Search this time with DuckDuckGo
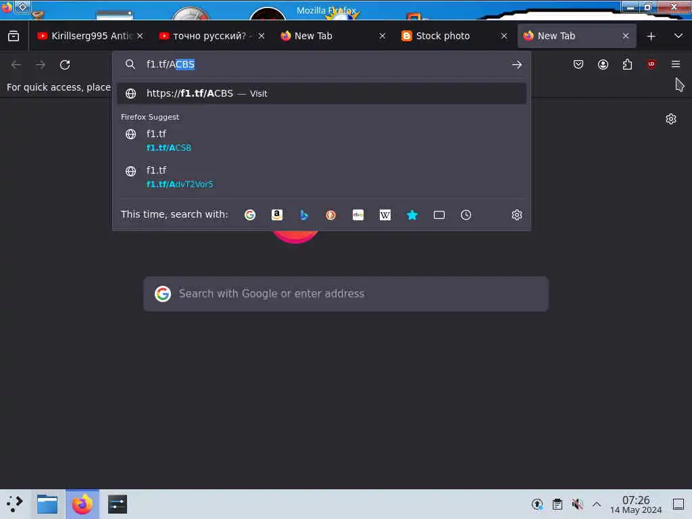 click(330, 215)
